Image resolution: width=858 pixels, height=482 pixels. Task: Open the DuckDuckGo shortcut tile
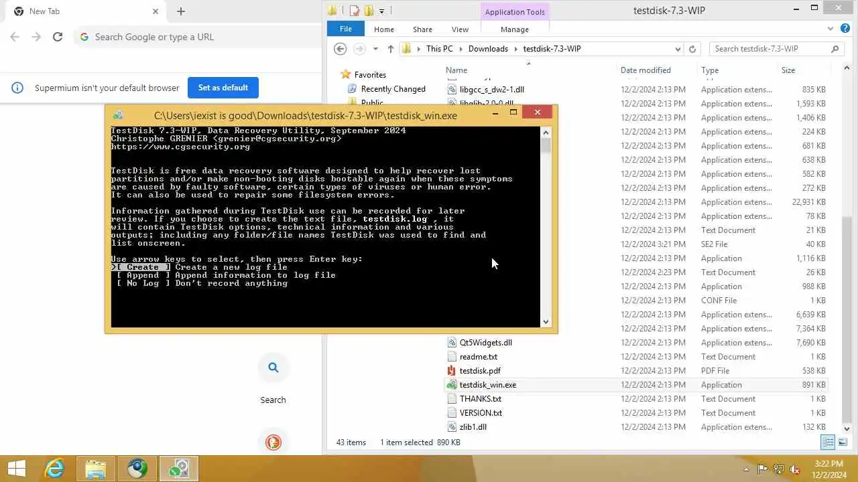point(273,442)
